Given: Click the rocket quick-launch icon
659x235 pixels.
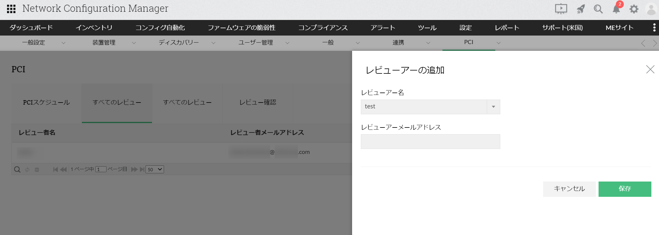Looking at the screenshot, I should click(581, 9).
